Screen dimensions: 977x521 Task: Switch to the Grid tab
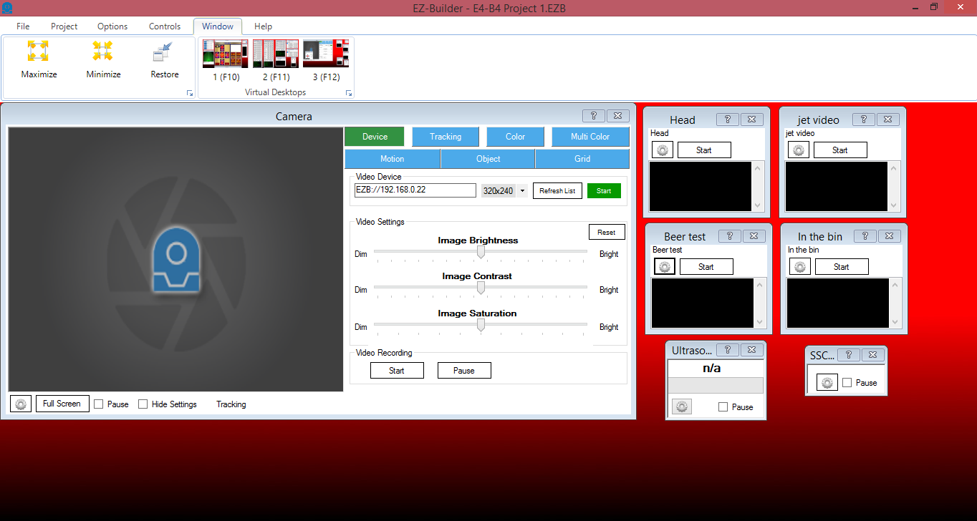(582, 159)
